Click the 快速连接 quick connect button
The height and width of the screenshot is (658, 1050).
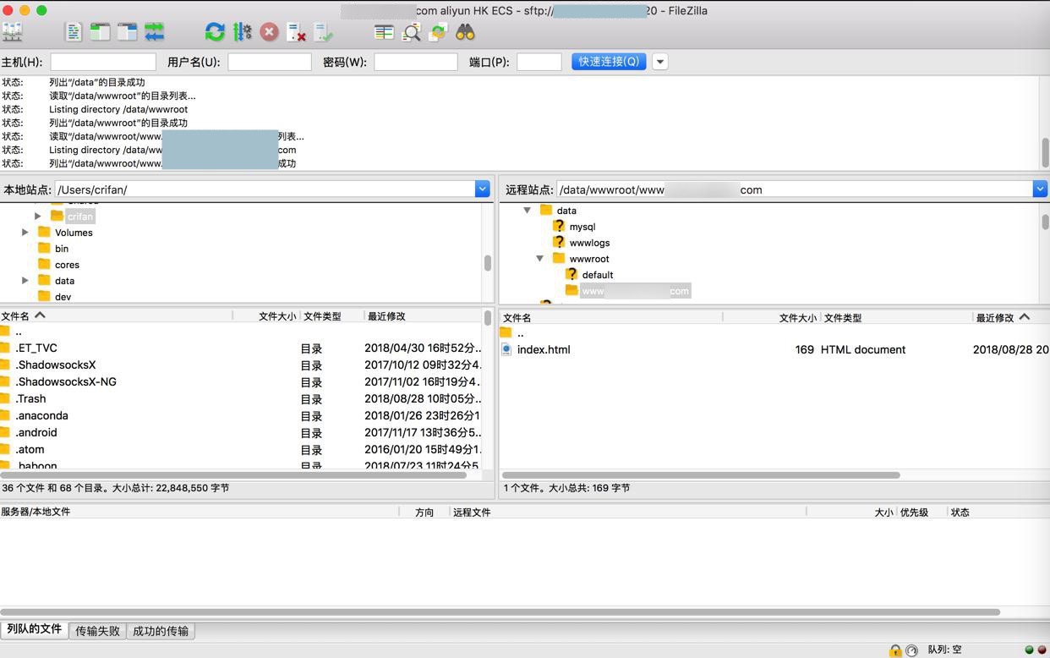pos(609,62)
